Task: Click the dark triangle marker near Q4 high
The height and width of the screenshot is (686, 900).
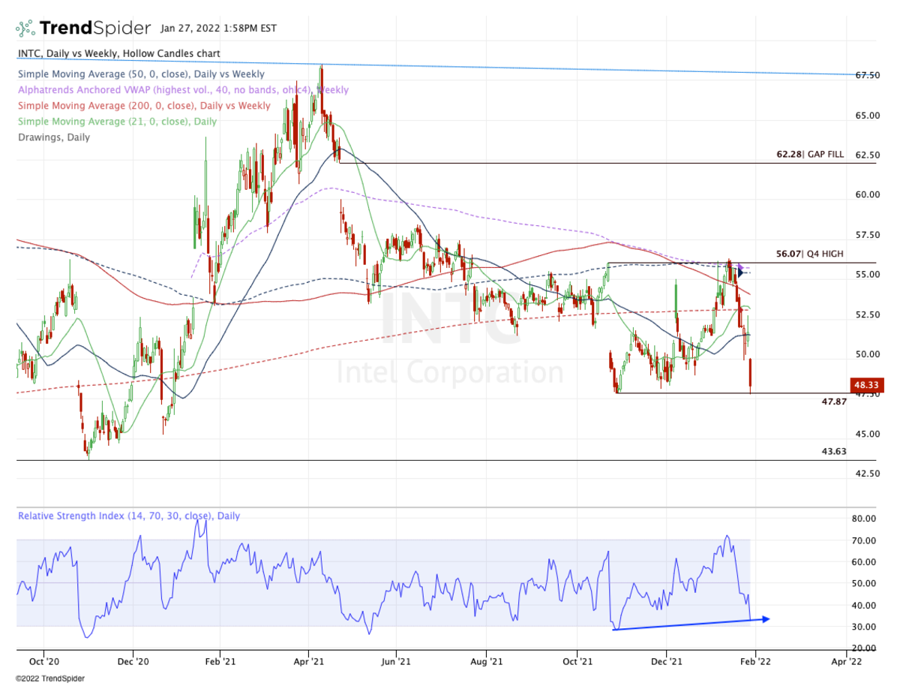Action: [x=742, y=273]
